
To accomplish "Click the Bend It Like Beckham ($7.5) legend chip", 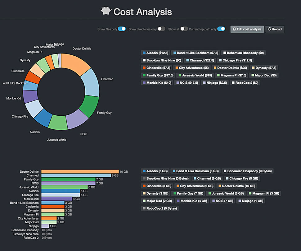I will coord(195,53).
